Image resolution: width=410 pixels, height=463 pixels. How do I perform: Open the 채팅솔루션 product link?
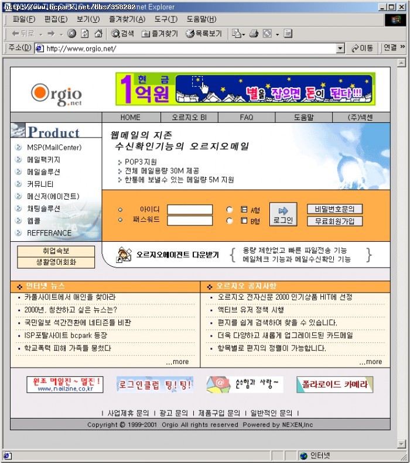(x=43, y=208)
